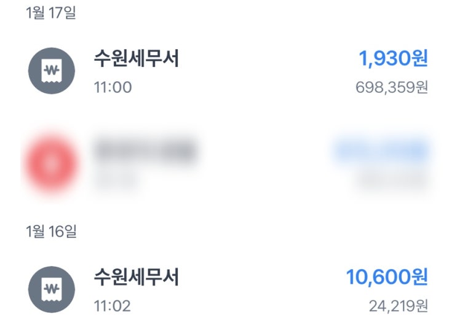This screenshot has height=336, width=457.
Task: Tap the blurred merchant name
Action: (146, 149)
